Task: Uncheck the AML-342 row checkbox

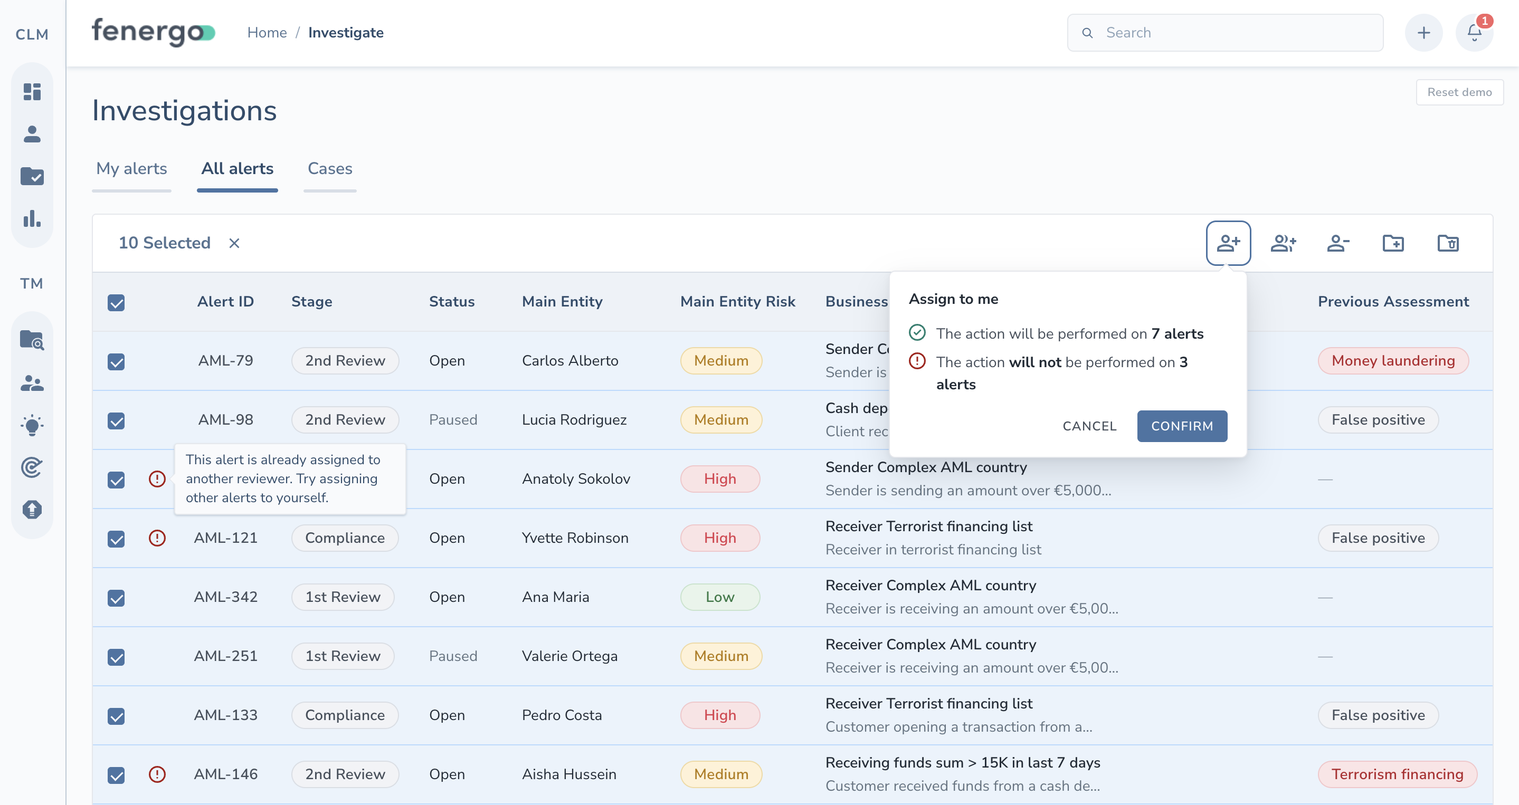Action: point(116,598)
